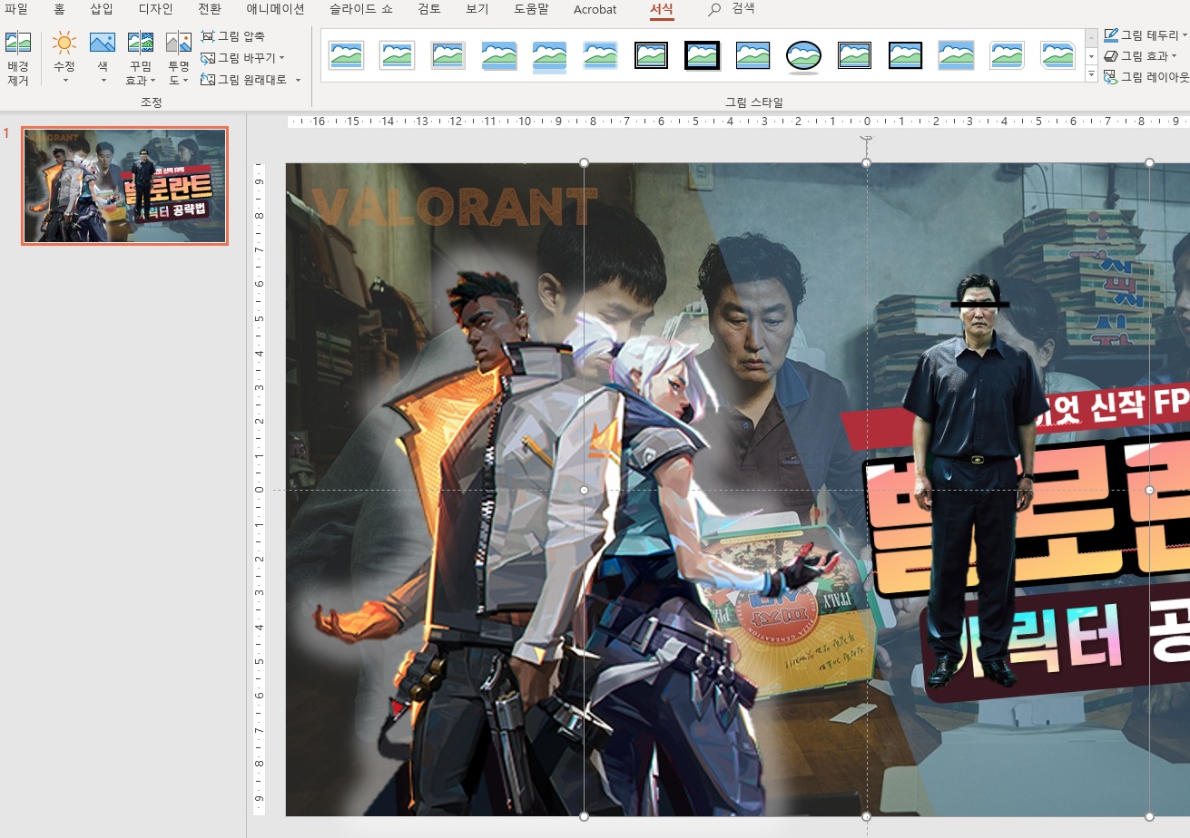Switch to the Acrobat tab
Screen dimensions: 1190x838
pos(595,9)
